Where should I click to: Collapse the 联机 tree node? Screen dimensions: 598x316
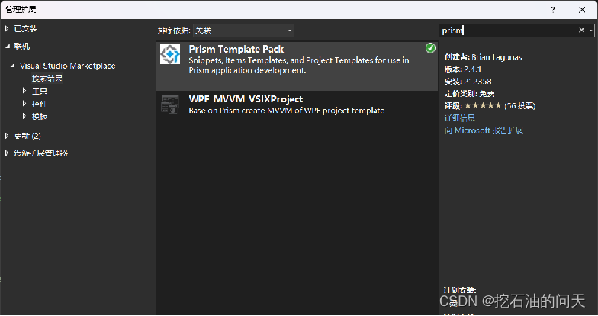point(8,46)
